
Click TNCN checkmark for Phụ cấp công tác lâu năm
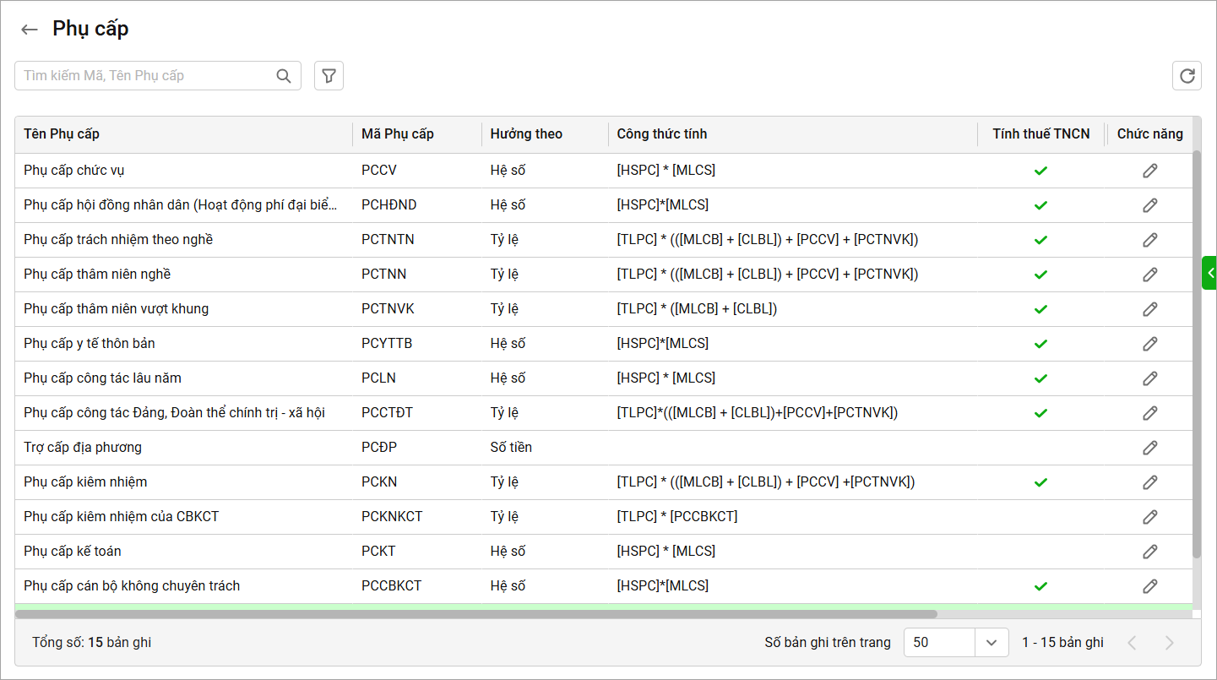1040,378
